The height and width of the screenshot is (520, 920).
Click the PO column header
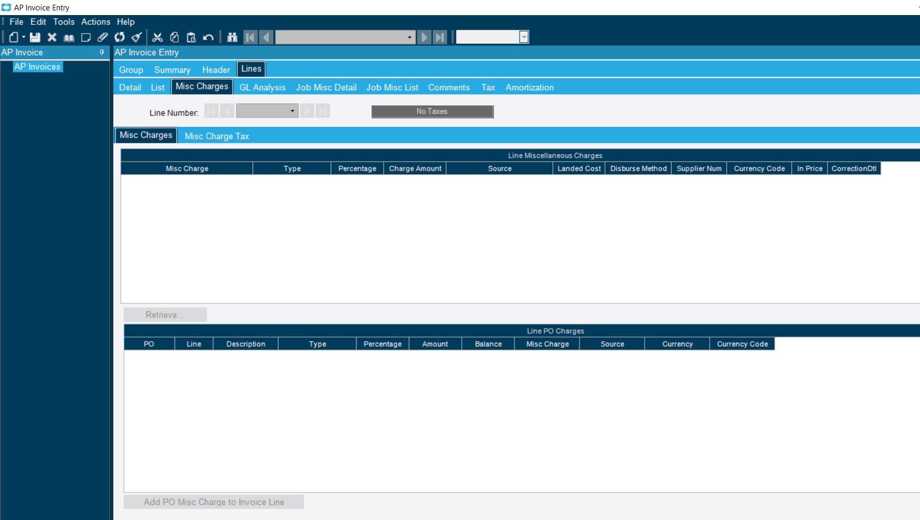point(149,344)
